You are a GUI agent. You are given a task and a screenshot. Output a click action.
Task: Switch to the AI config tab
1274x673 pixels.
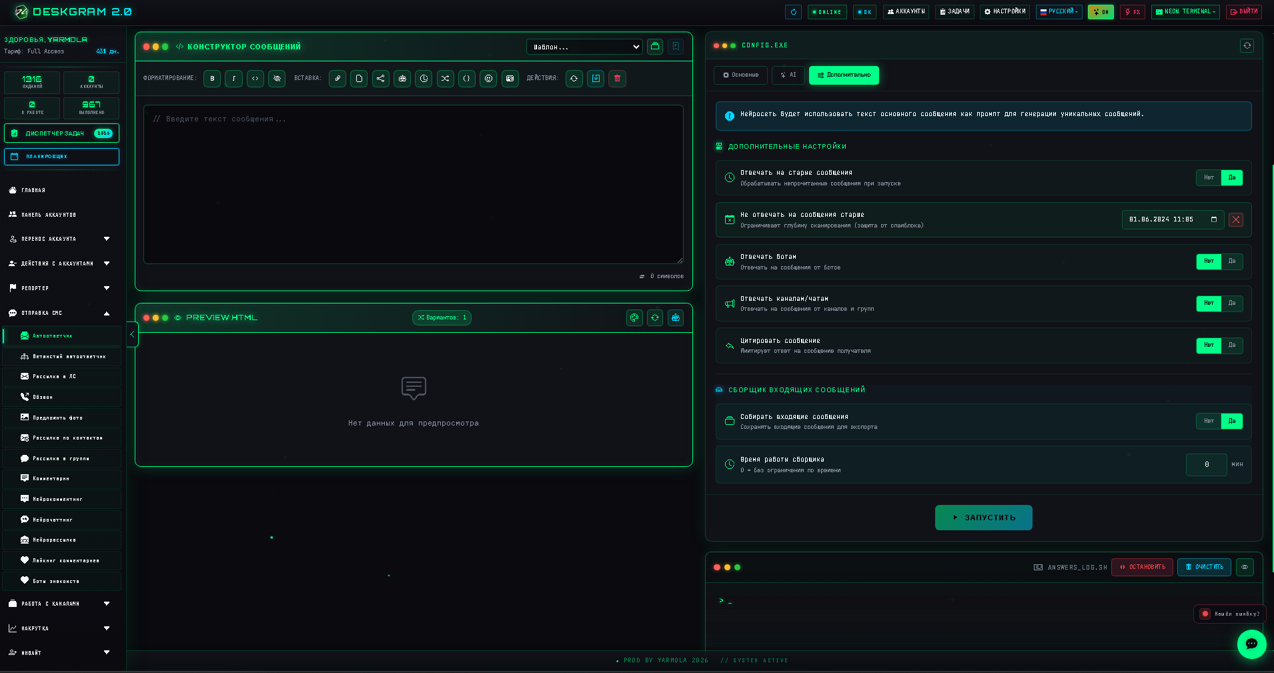[x=788, y=75]
